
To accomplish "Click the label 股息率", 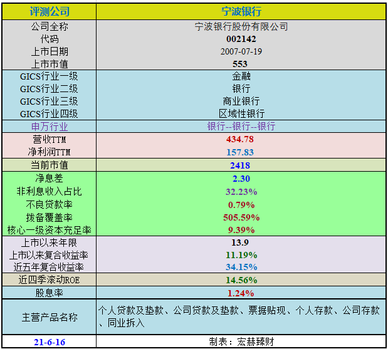I will 50,293.
